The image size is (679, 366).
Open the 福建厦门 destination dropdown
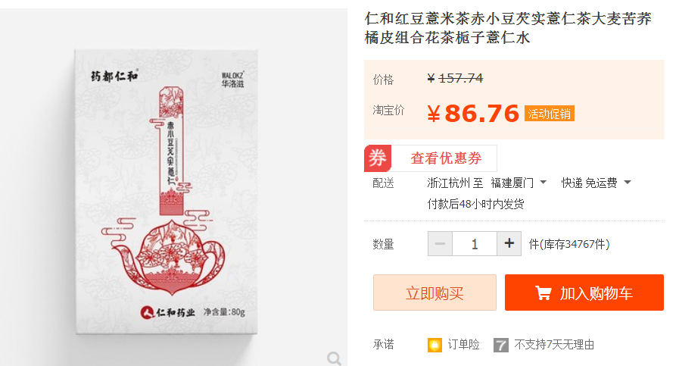coord(519,183)
